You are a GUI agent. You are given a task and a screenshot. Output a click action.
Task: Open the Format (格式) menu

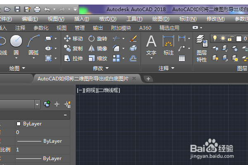pyautogui.click(x=108, y=19)
